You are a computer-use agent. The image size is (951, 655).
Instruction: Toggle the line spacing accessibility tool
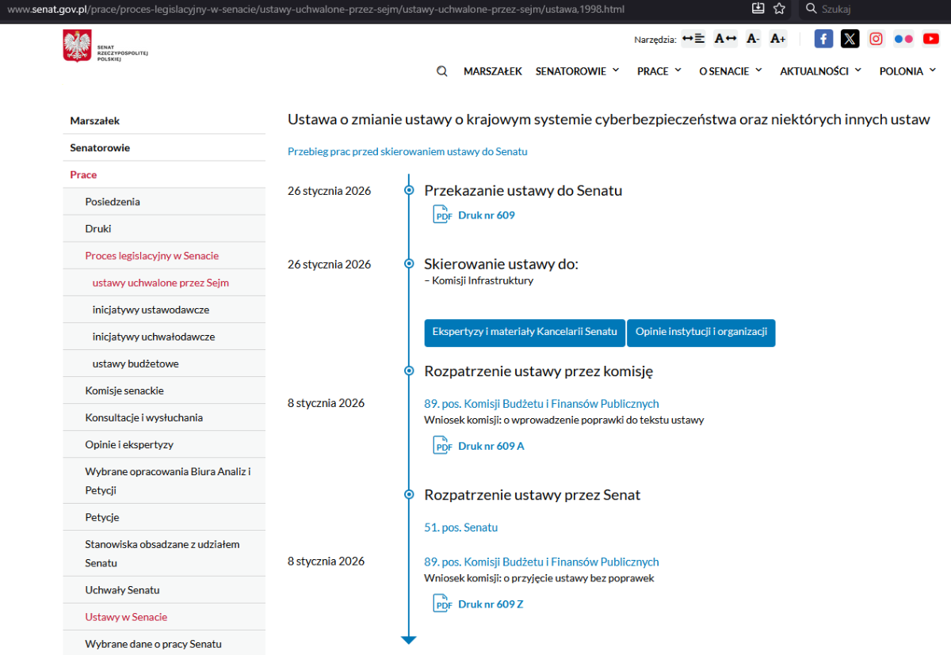693,39
